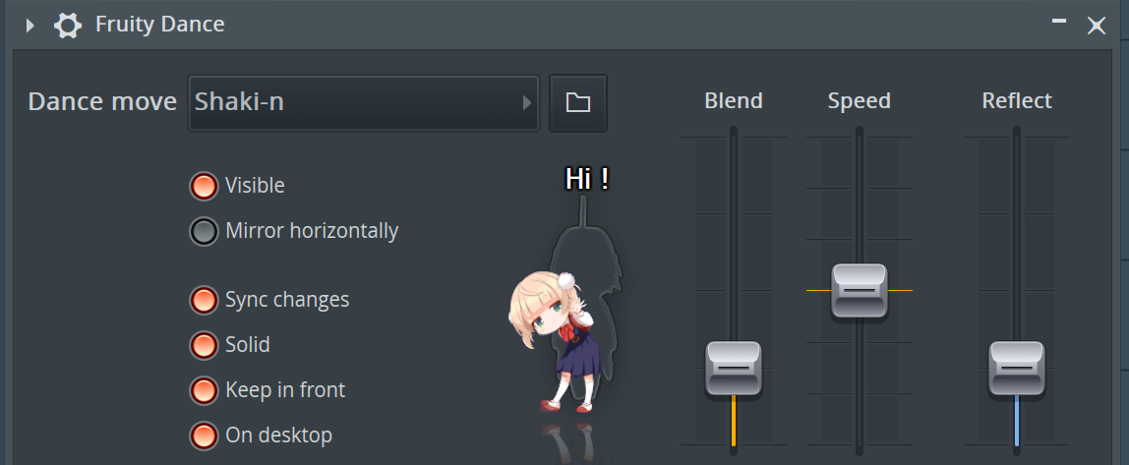Click the dancing chibi character preview
The image size is (1129, 465).
(x=553, y=342)
